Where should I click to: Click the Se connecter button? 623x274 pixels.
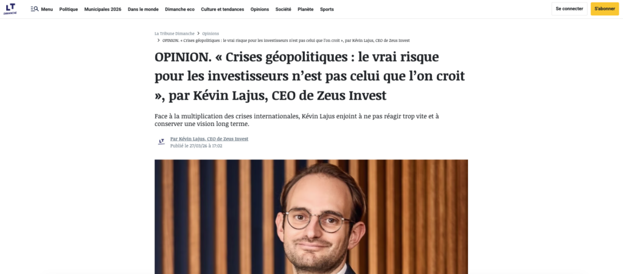[569, 9]
